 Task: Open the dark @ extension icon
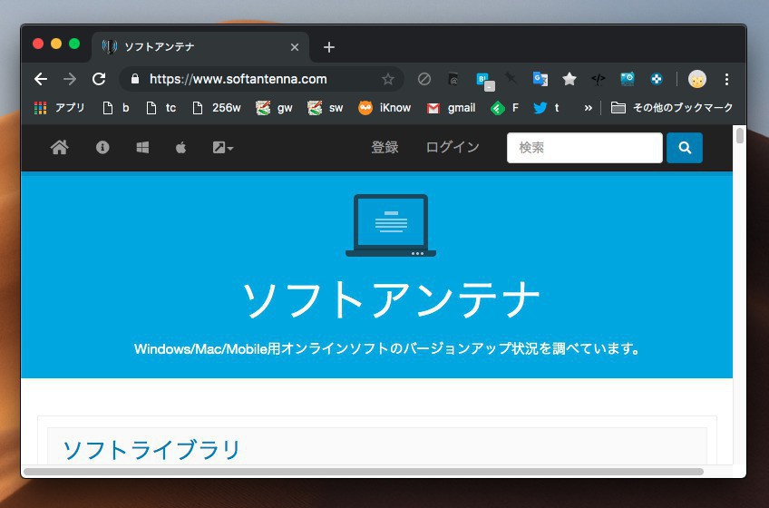click(453, 79)
